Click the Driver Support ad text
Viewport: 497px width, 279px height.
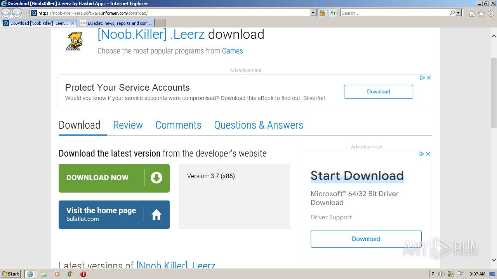(331, 217)
